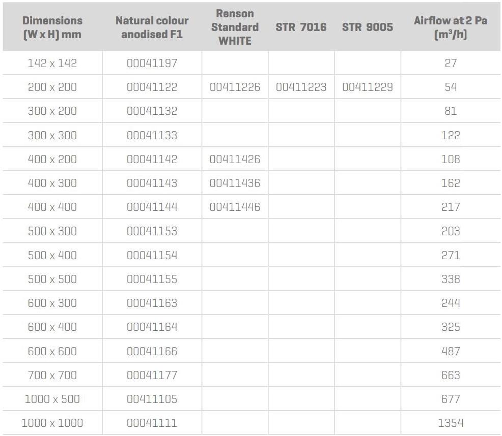Click white article code 00411436
Screen dimensions: 502x436
235,183
